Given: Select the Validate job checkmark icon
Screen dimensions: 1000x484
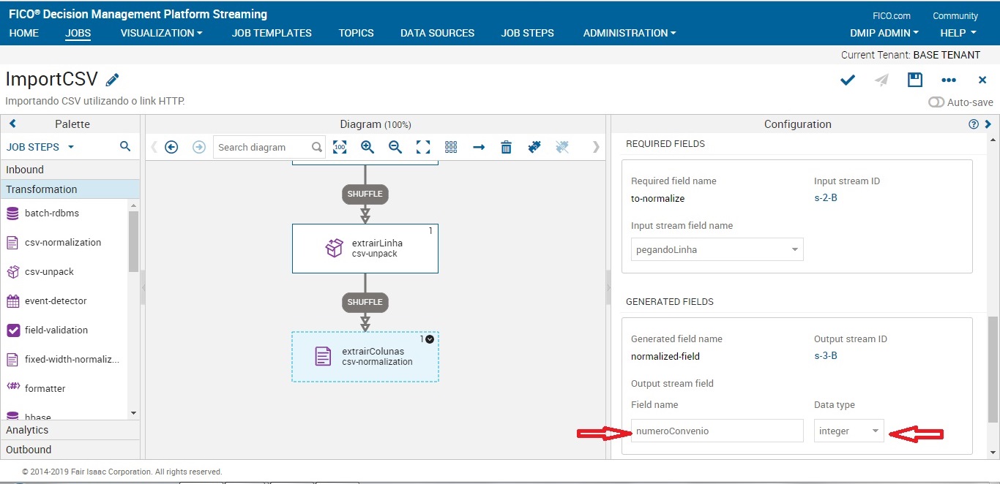Looking at the screenshot, I should pos(847,80).
